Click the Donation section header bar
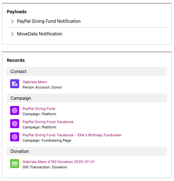This screenshot has height=181, width=174. (x=87, y=151)
